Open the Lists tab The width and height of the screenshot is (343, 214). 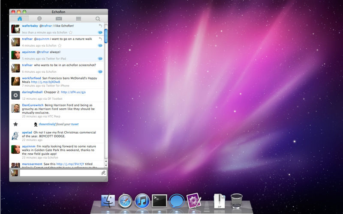(x=78, y=19)
